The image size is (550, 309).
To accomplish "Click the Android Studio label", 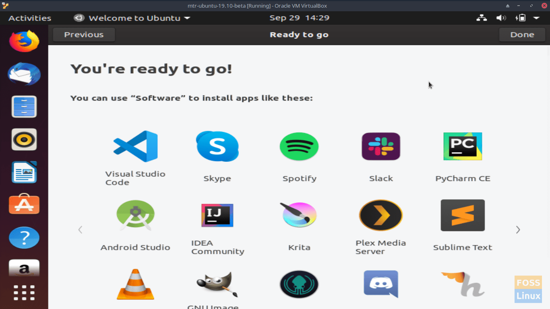I will [135, 247].
